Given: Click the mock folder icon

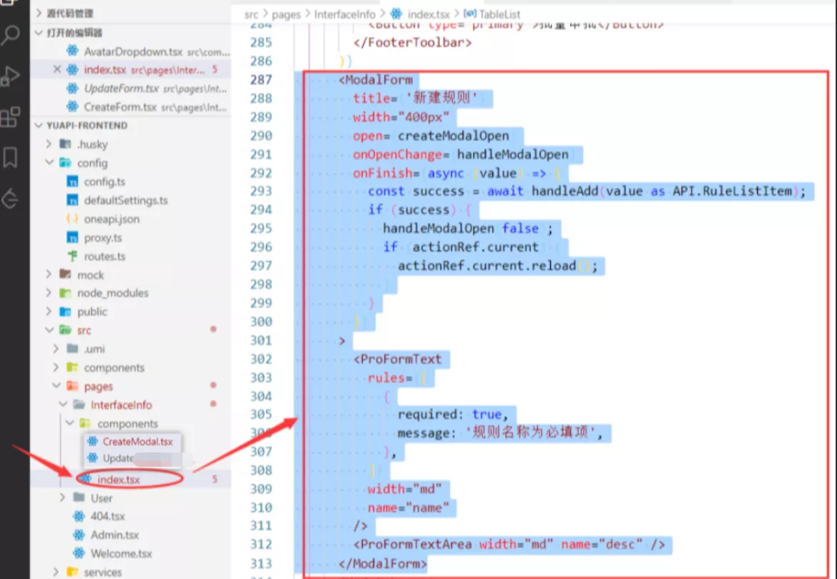Looking at the screenshot, I should pos(65,274).
